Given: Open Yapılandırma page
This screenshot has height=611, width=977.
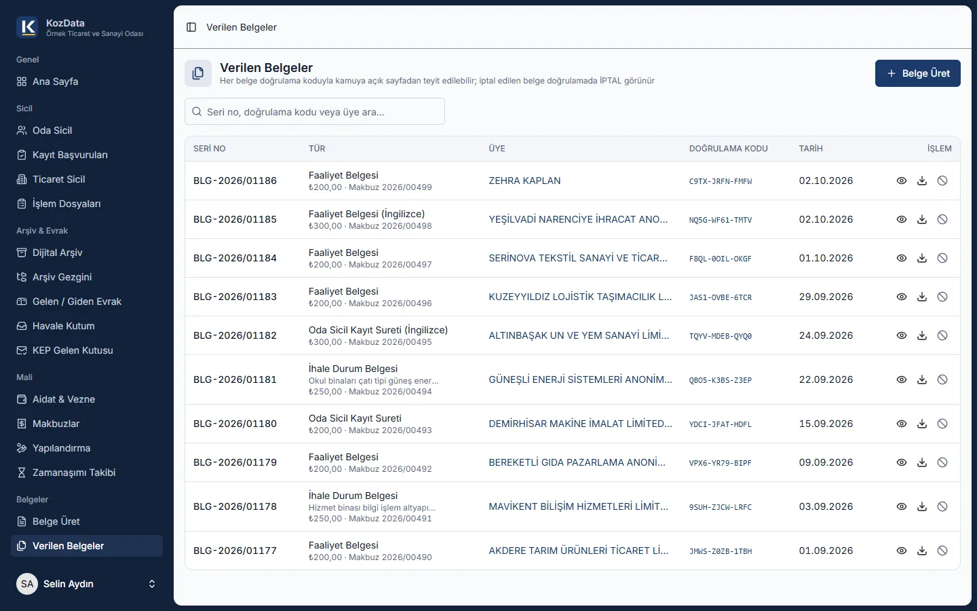Looking at the screenshot, I should [87, 448].
